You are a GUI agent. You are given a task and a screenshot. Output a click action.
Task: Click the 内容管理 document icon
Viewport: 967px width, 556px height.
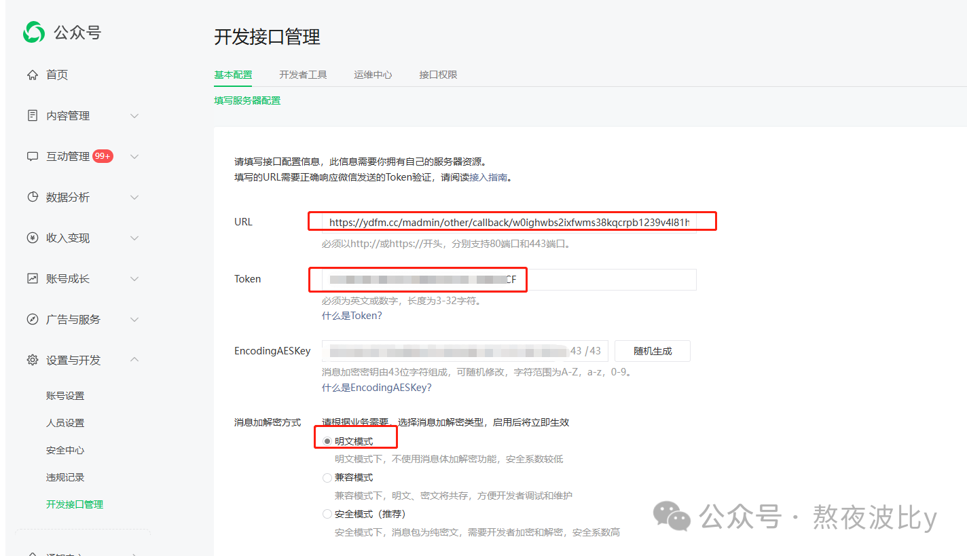(x=32, y=115)
